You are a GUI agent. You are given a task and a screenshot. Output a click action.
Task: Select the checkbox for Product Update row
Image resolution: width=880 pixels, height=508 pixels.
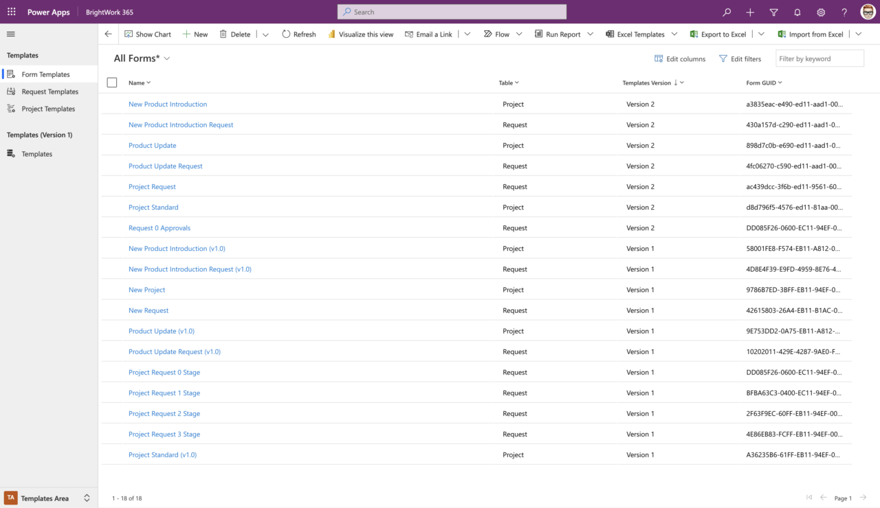(x=112, y=145)
